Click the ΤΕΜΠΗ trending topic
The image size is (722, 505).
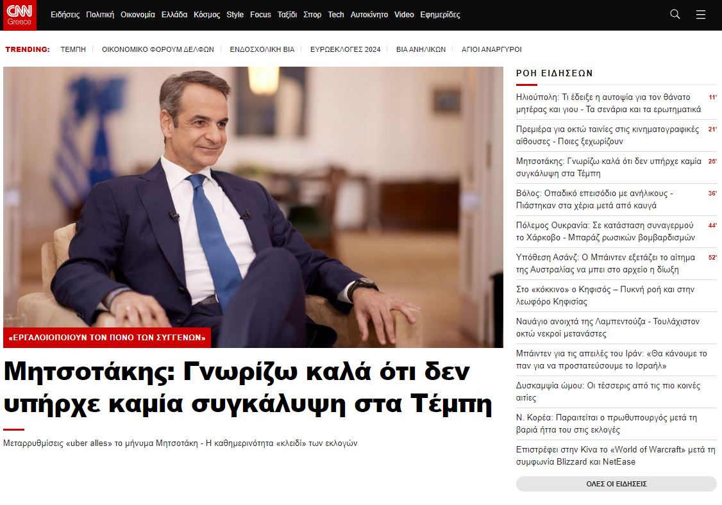pyautogui.click(x=73, y=49)
